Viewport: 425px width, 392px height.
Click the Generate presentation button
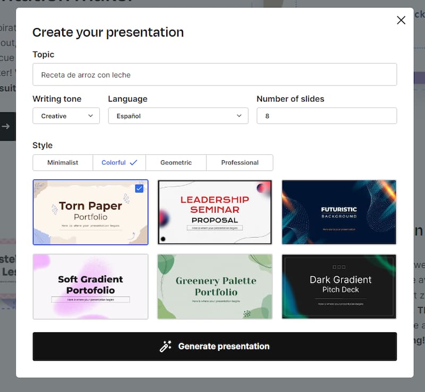point(215,346)
